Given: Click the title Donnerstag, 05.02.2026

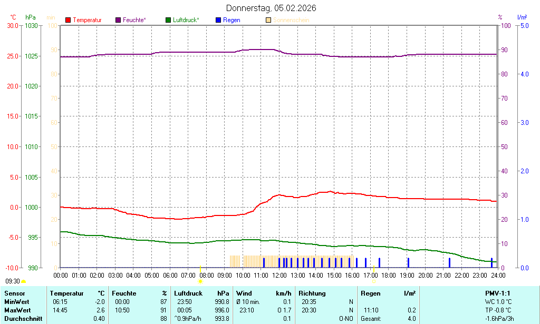Looking at the screenshot, I should click(x=271, y=8).
